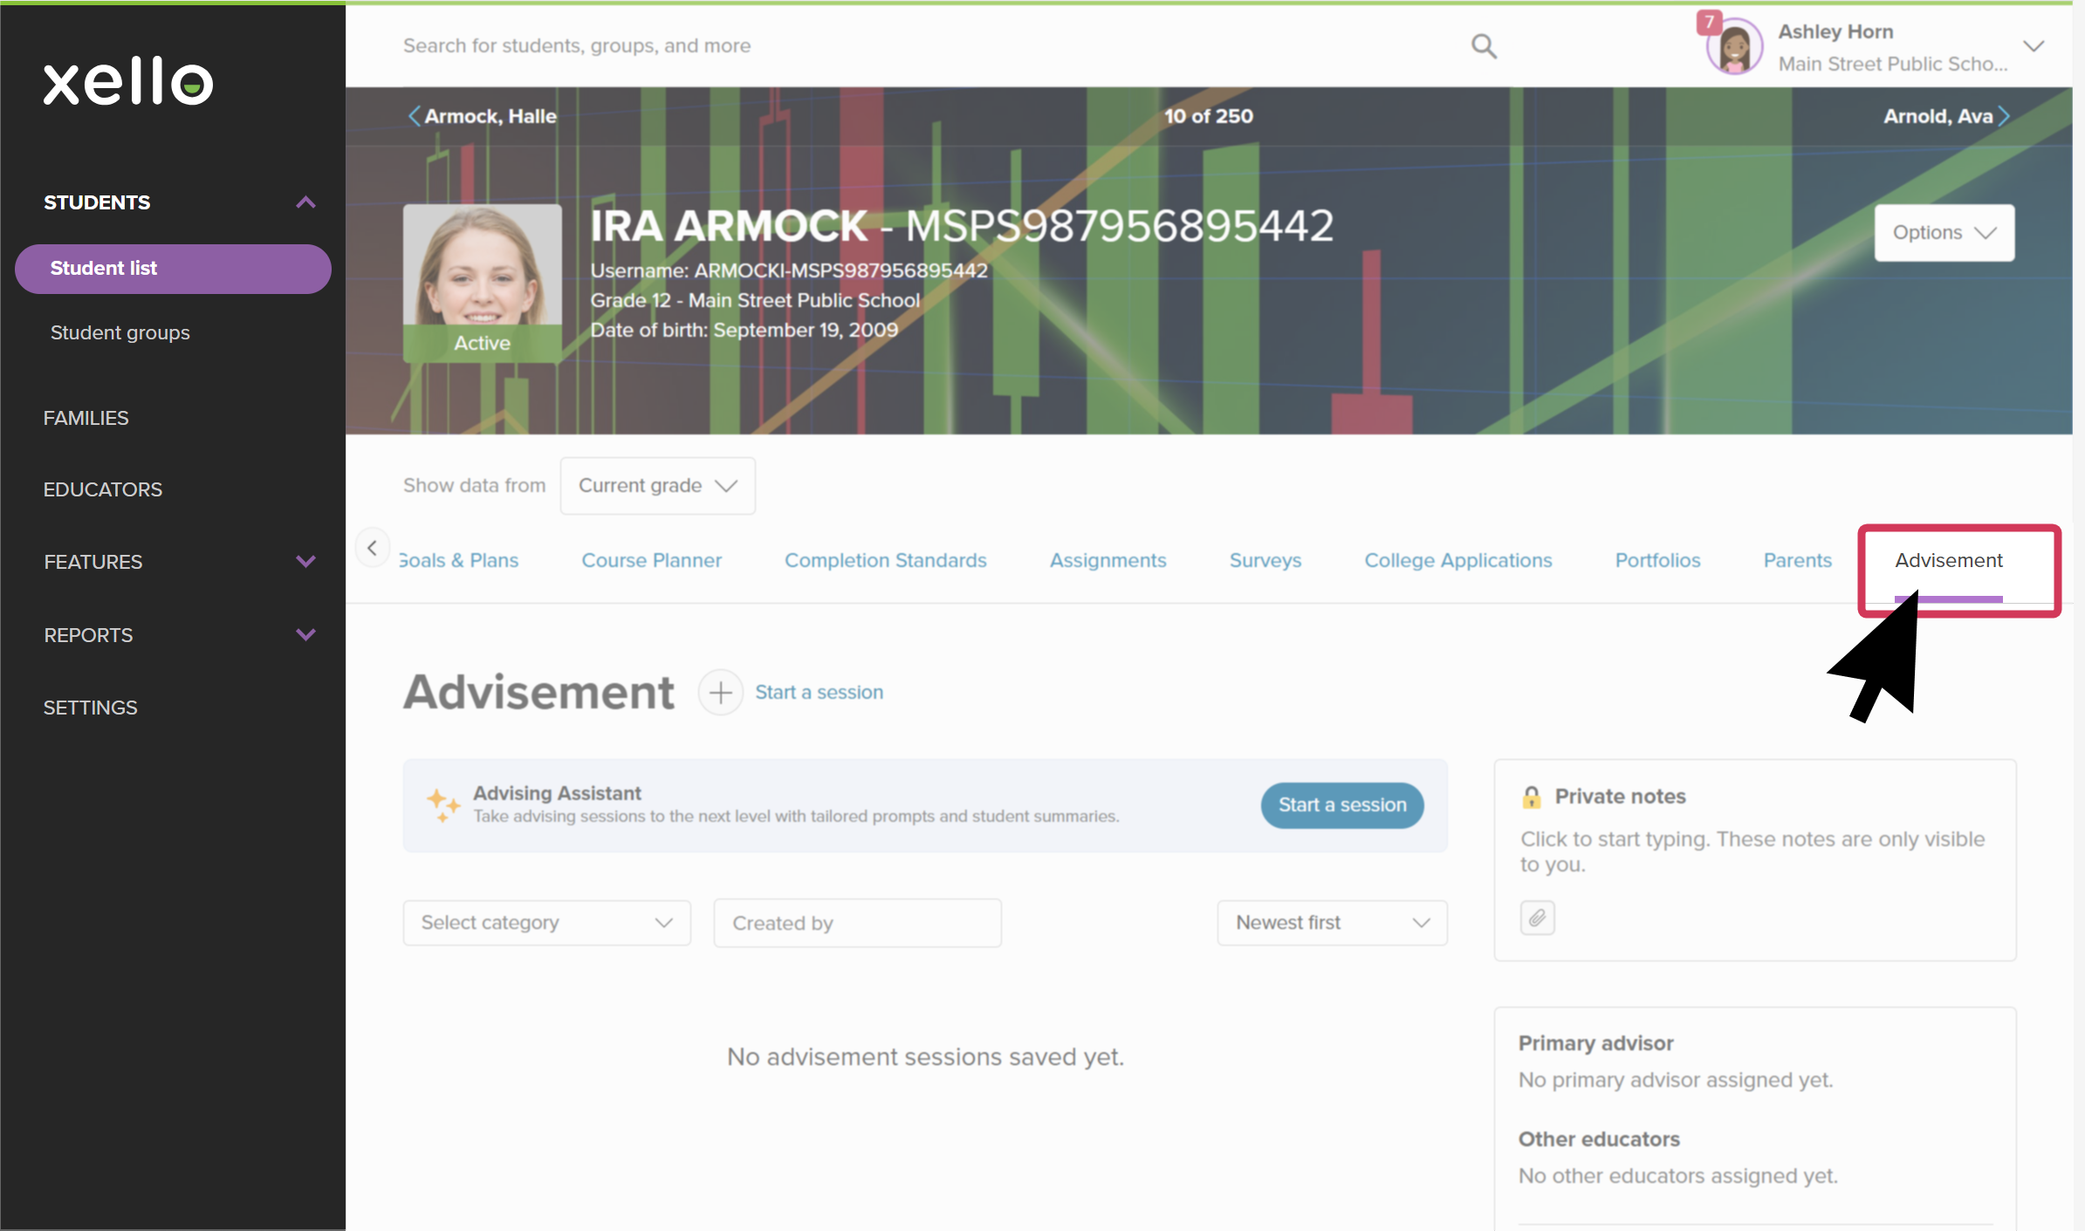Click the blue Start a session button
The image size is (2085, 1231).
point(1342,805)
